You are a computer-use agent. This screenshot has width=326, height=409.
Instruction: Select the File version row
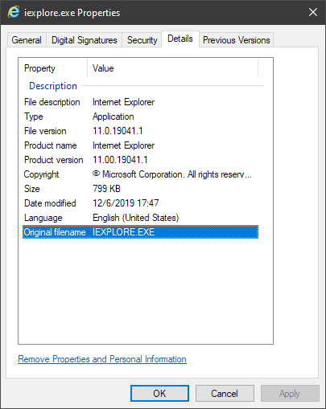(140, 131)
